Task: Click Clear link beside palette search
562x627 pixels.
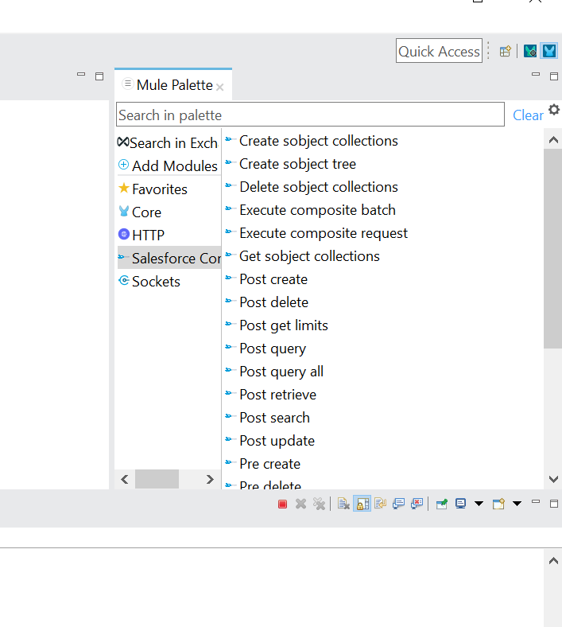Action: point(528,115)
